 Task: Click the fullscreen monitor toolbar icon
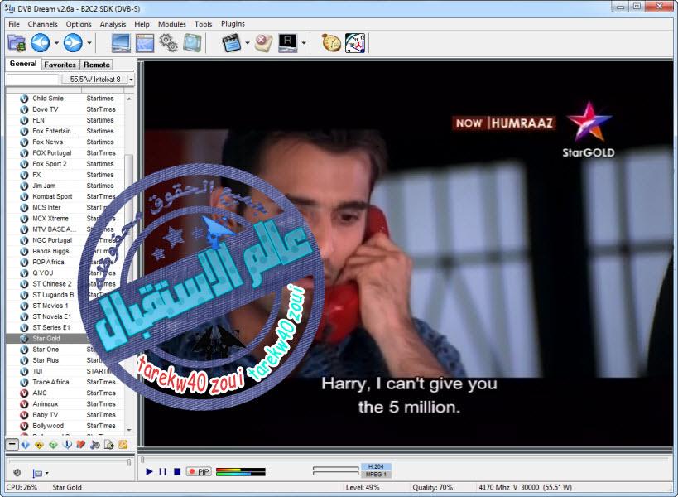click(121, 43)
